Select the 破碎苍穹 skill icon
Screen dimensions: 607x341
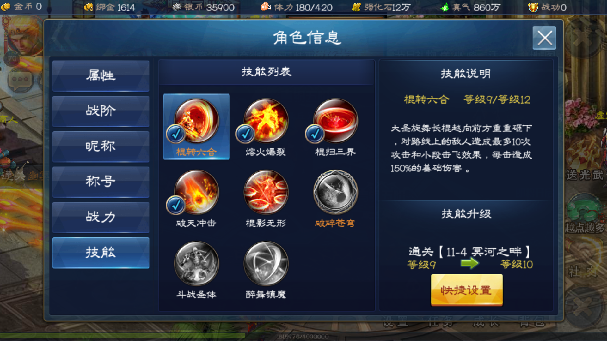coord(335,192)
